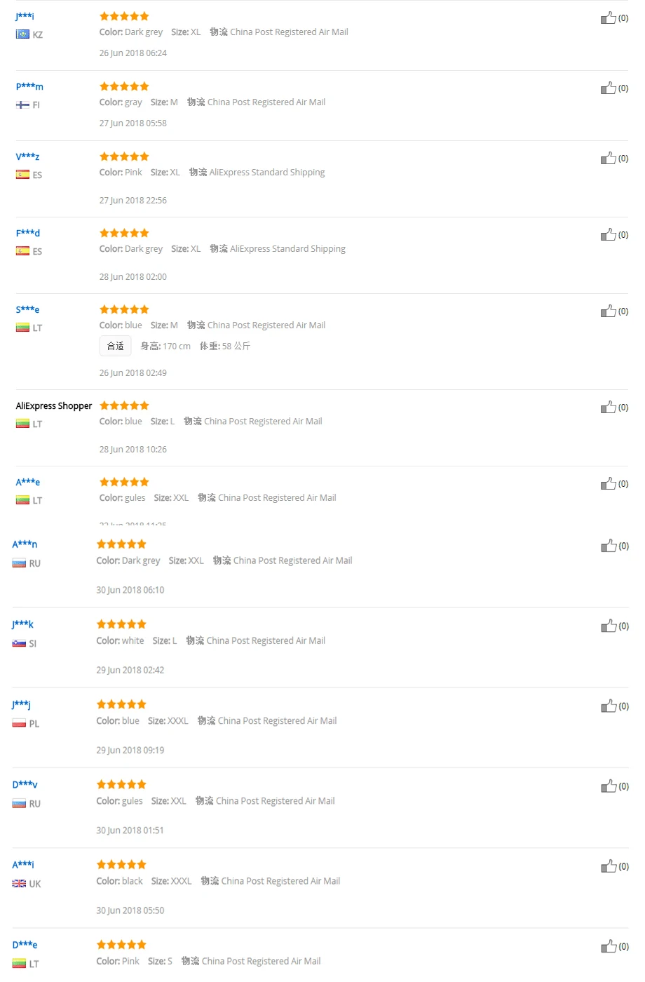This screenshot has width=645, height=982.
Task: Open reviewer profile D***v
Action: (25, 784)
